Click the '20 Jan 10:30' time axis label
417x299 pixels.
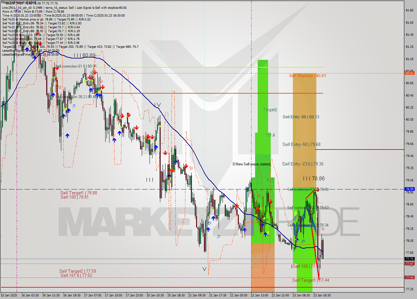coord(155,295)
